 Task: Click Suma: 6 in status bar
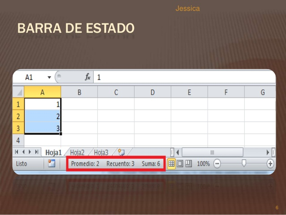coord(151,164)
